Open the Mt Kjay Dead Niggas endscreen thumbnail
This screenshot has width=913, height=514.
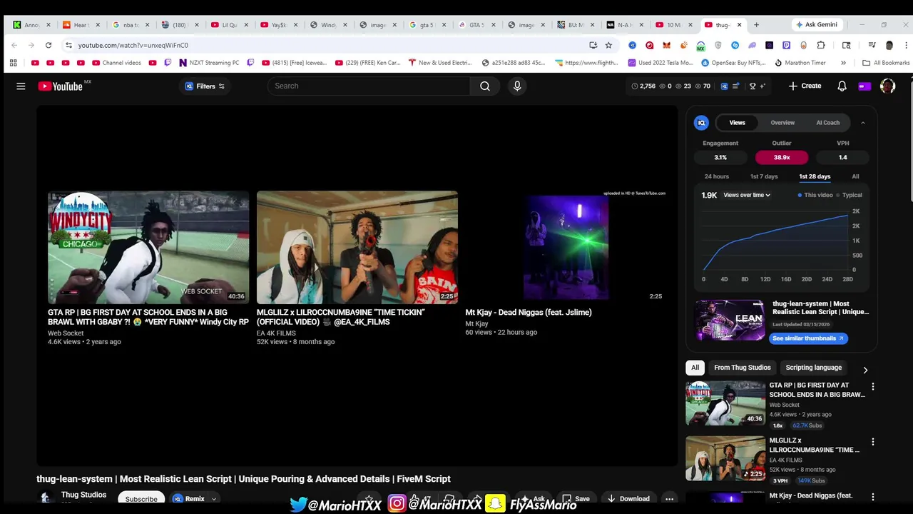(566, 248)
